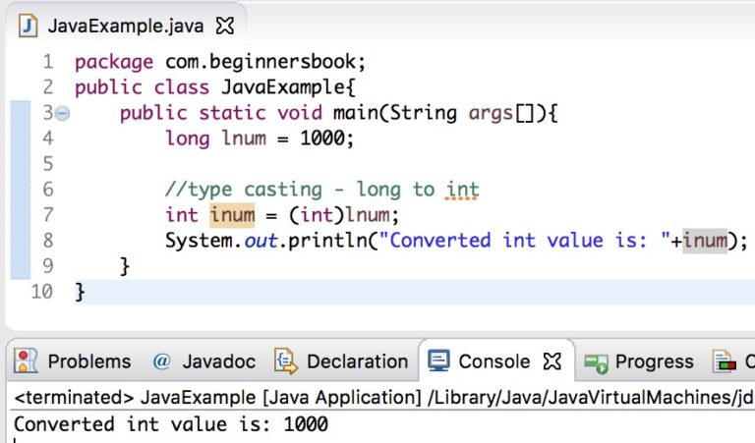Click the blue range indicator beside line 5
755x443 pixels.
point(21,163)
